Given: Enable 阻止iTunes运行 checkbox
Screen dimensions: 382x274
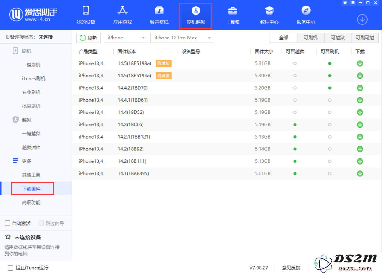Looking at the screenshot, I should point(11,268).
